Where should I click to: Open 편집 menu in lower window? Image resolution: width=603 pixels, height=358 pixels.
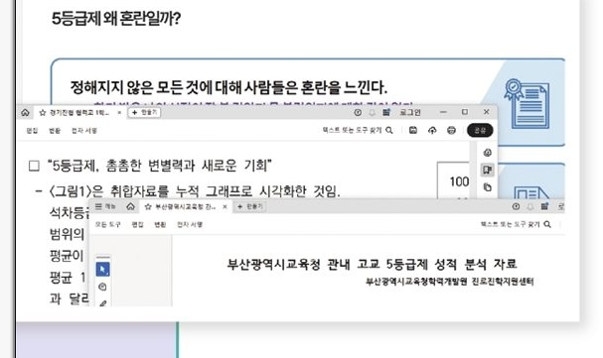(138, 224)
